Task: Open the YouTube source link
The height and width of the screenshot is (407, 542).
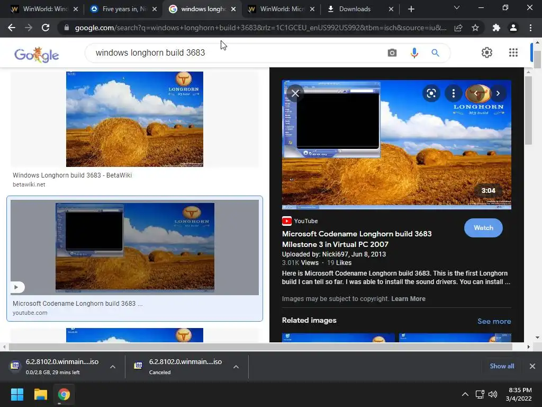Action: click(300, 221)
